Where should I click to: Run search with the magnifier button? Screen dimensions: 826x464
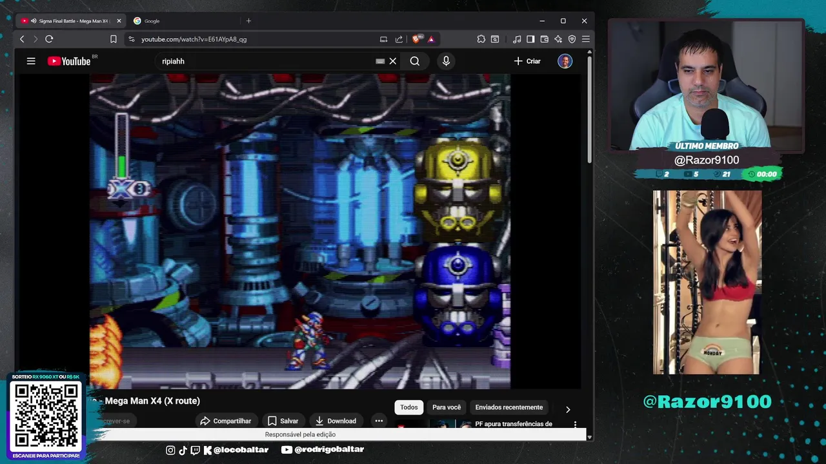click(x=415, y=61)
